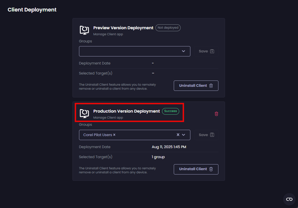Click the Production Version Deployment monitor icon
The image size is (298, 208).
pyautogui.click(x=84, y=113)
